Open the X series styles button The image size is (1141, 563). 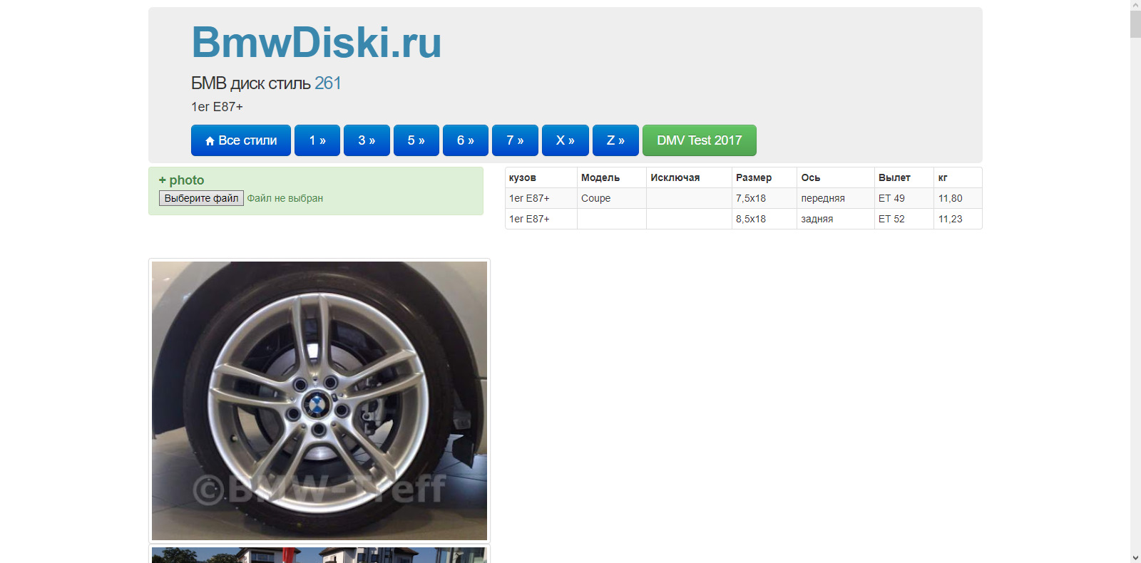[565, 140]
